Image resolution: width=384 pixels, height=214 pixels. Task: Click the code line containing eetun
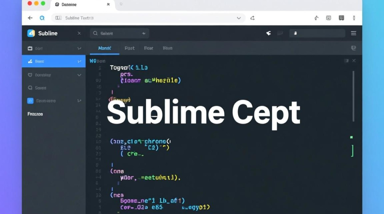[x=151, y=177]
